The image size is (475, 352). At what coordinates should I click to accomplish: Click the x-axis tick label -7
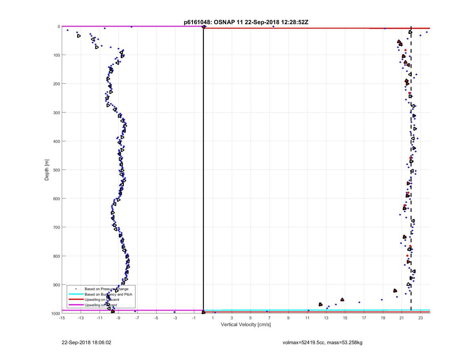coord(137,318)
